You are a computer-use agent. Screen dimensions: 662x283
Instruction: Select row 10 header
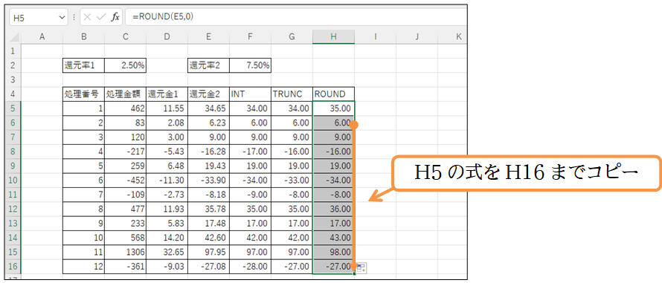(x=12, y=180)
